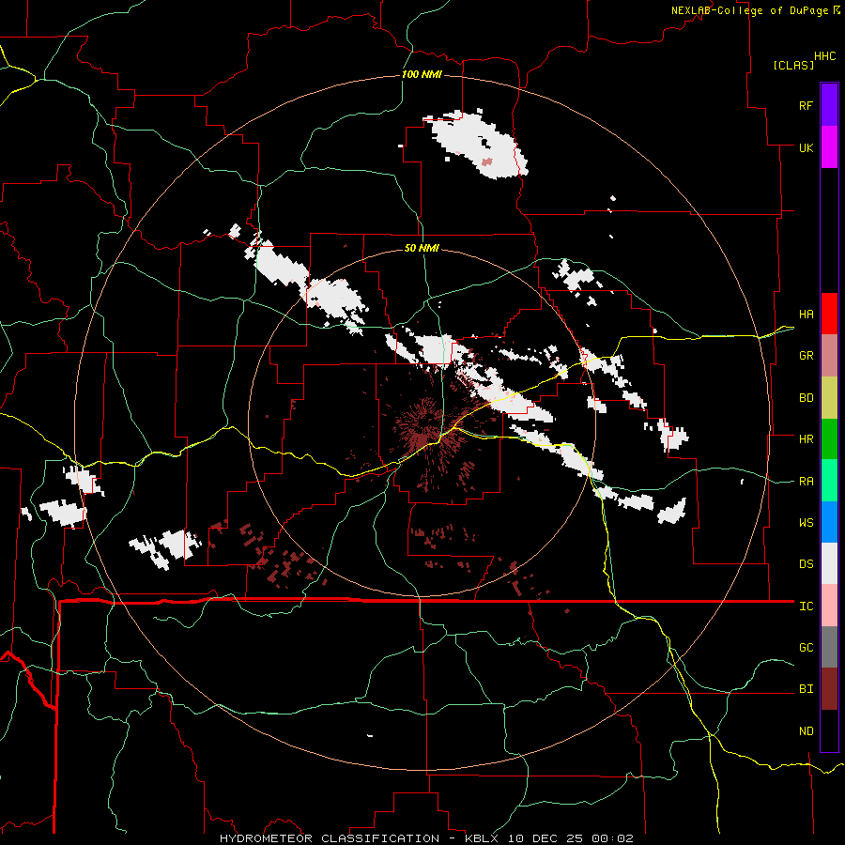Click the IC pink legend swatch
Viewport: 845px width, 845px height.
829,606
